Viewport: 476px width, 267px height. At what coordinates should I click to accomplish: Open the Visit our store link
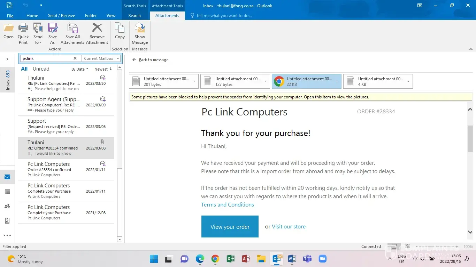click(289, 227)
